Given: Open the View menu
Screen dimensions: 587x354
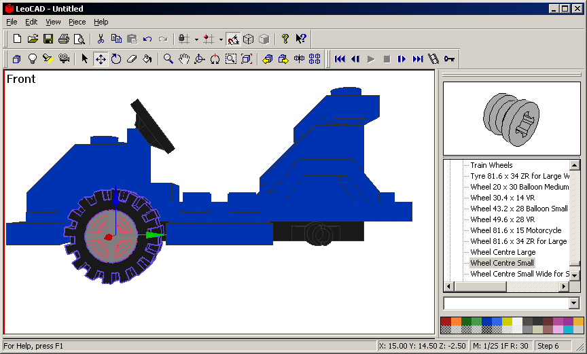Looking at the screenshot, I should coord(53,22).
